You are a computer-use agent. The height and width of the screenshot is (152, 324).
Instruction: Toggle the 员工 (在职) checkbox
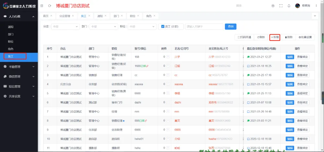click(x=163, y=27)
